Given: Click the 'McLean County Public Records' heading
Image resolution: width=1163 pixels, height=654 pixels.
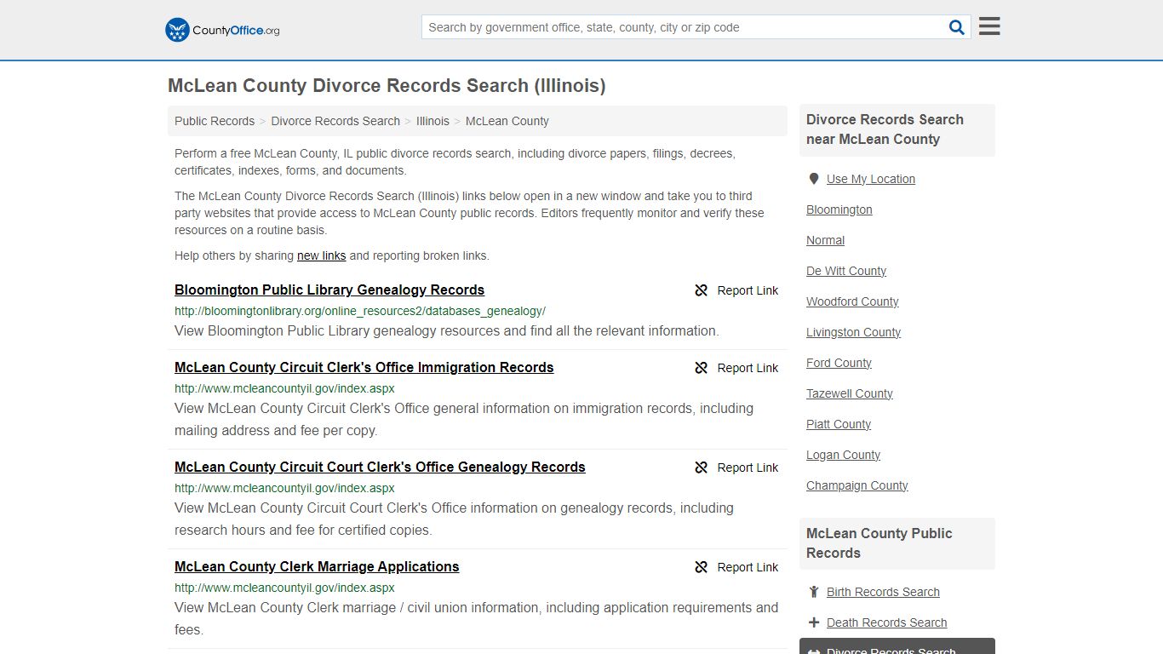Looking at the screenshot, I should 879,543.
